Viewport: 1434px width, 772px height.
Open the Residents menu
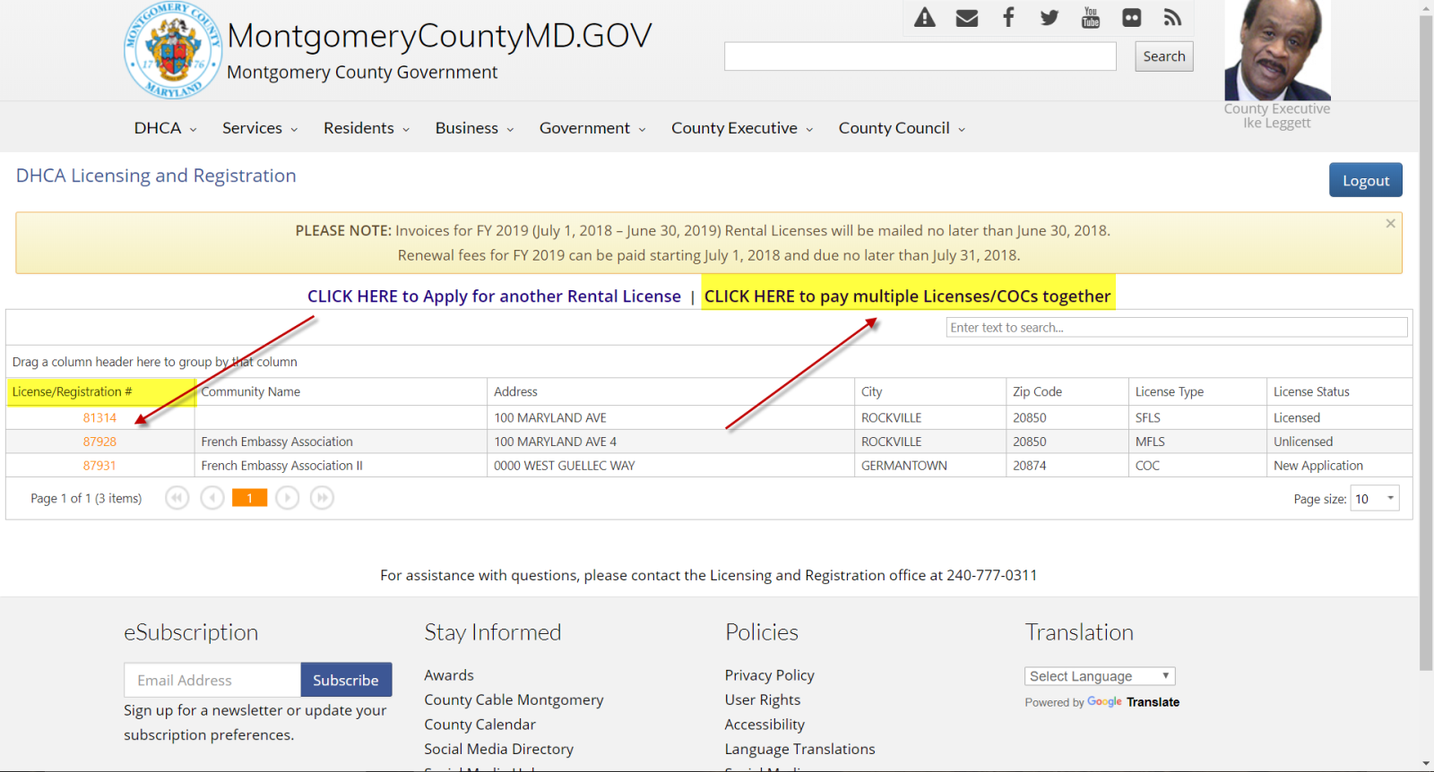(x=367, y=128)
